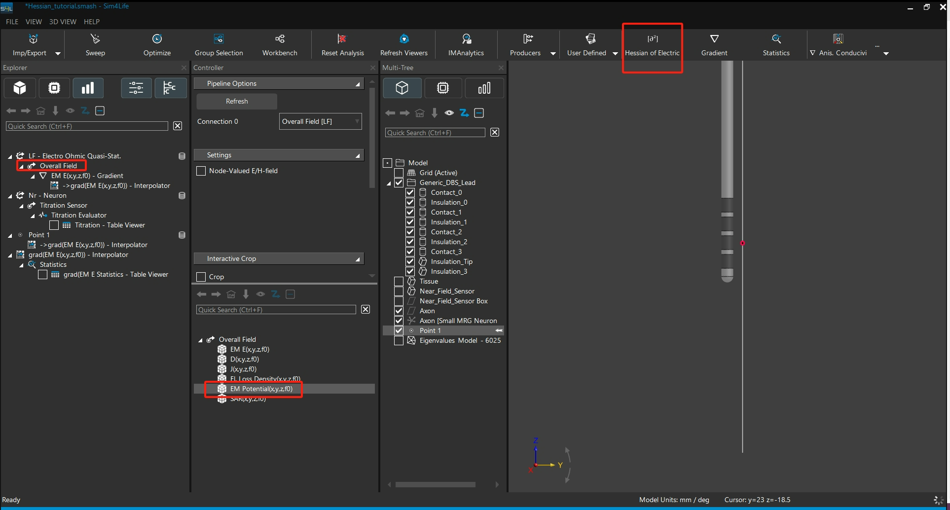Check the Tissue visibility checkbox
This screenshot has height=510, width=950.
399,282
